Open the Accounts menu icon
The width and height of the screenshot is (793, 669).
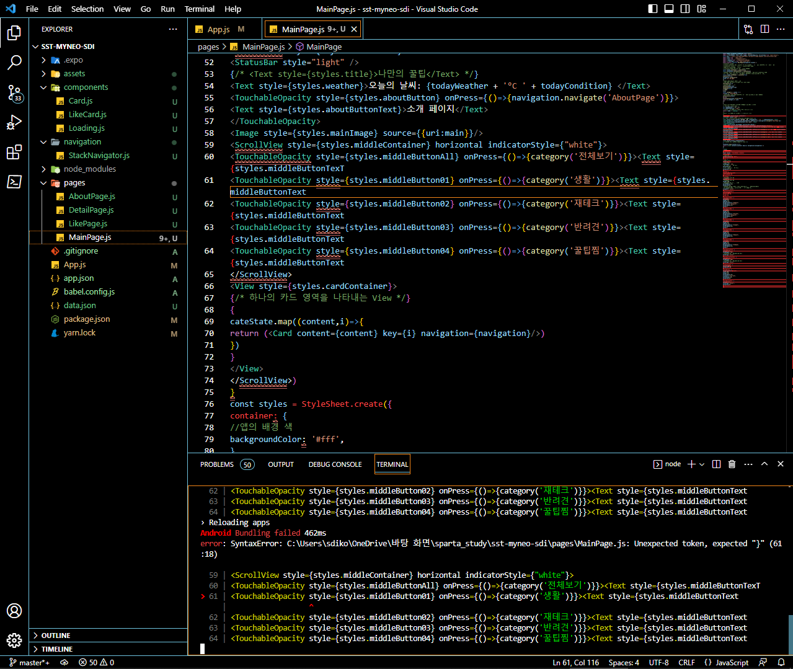pos(14,611)
